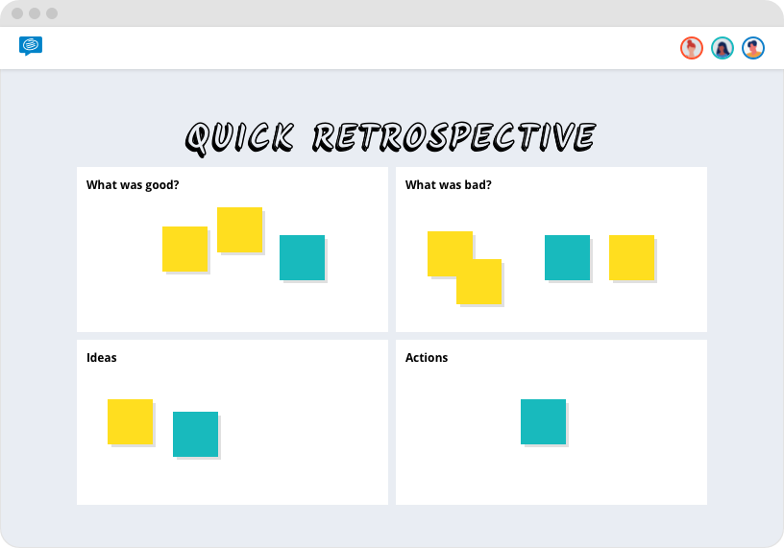784x548 pixels.
Task: Open the blue-bordered rightmost user avatar
Action: point(753,48)
